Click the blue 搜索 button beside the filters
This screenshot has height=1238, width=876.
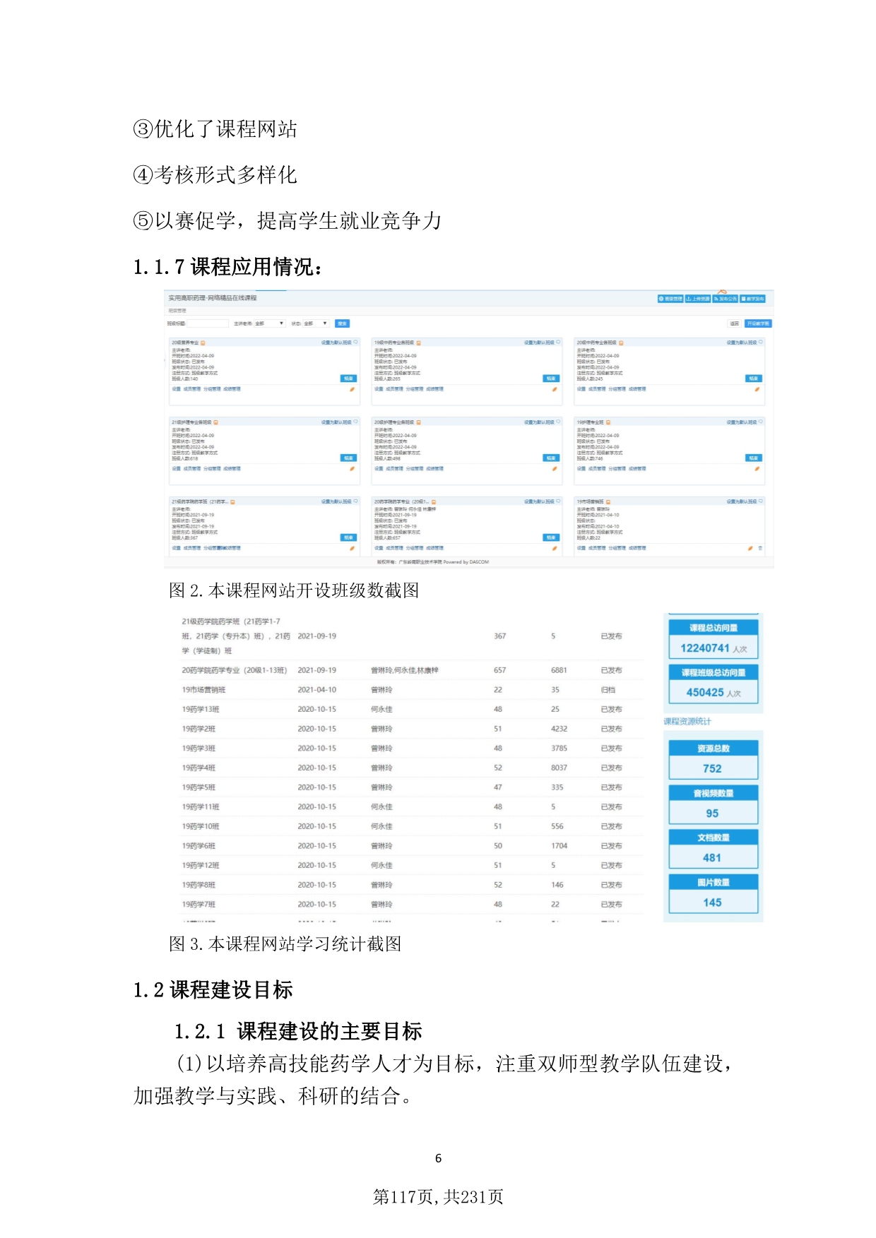[x=342, y=323]
